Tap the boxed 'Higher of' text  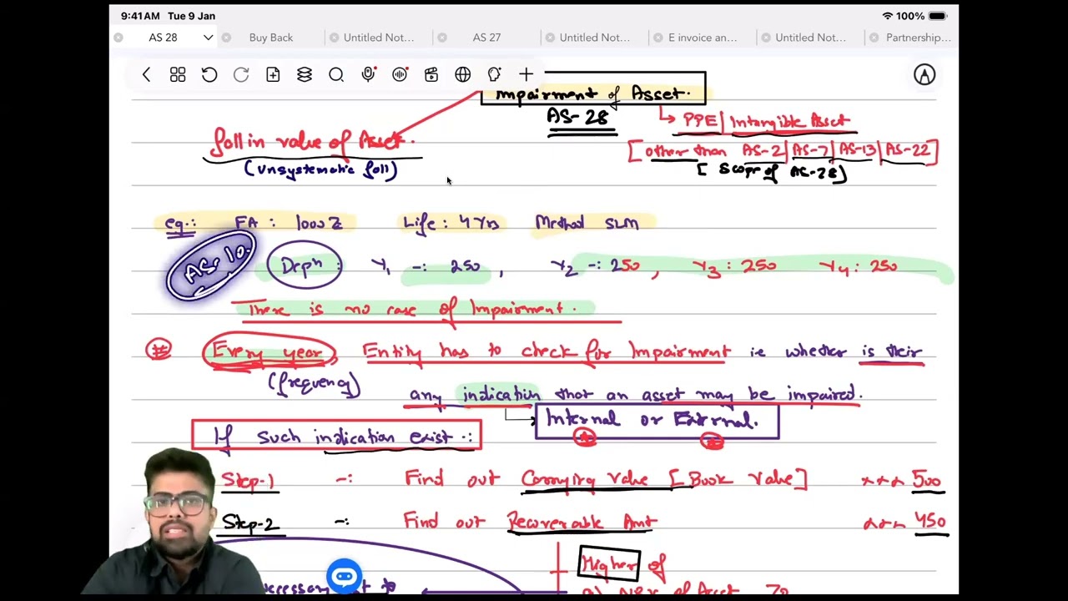click(610, 564)
